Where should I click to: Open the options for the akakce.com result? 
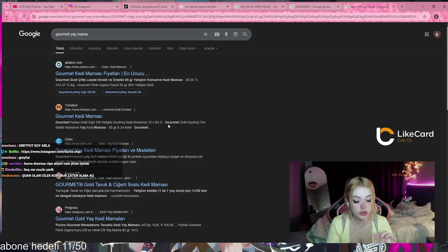point(131,67)
